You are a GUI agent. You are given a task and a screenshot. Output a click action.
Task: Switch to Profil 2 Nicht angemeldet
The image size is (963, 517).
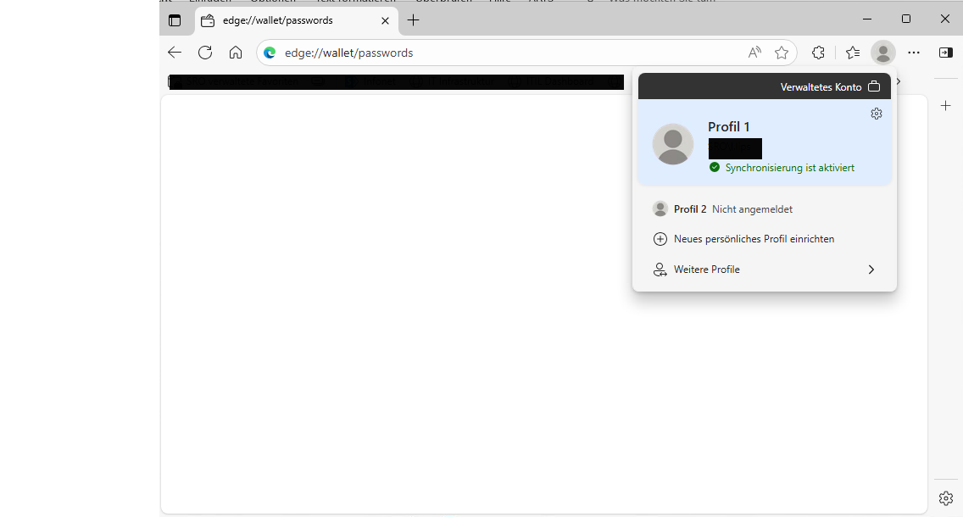click(765, 208)
